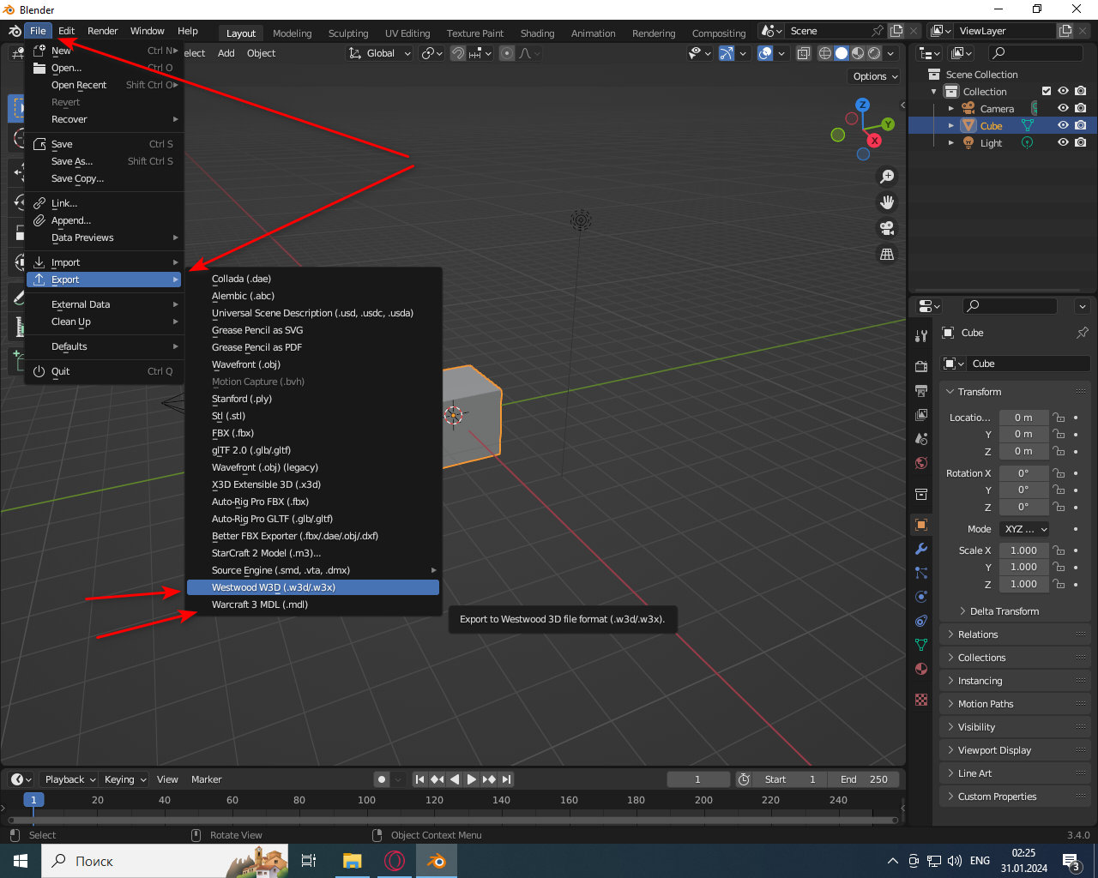Hide the Cube in viewport via eye icon
Viewport: 1098px width, 878px height.
pos(1063,125)
